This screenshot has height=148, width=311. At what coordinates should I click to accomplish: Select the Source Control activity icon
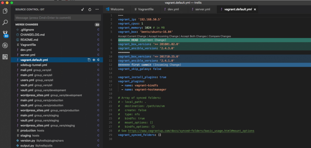5,34
